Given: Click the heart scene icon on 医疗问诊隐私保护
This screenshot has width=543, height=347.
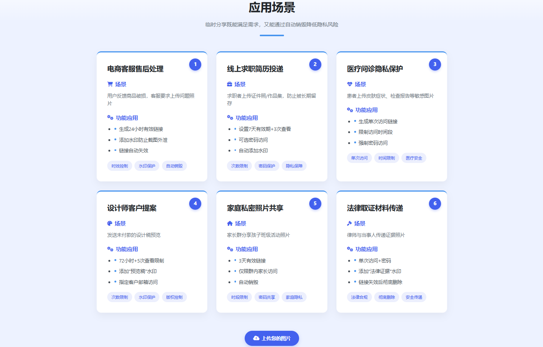Looking at the screenshot, I should (x=350, y=84).
